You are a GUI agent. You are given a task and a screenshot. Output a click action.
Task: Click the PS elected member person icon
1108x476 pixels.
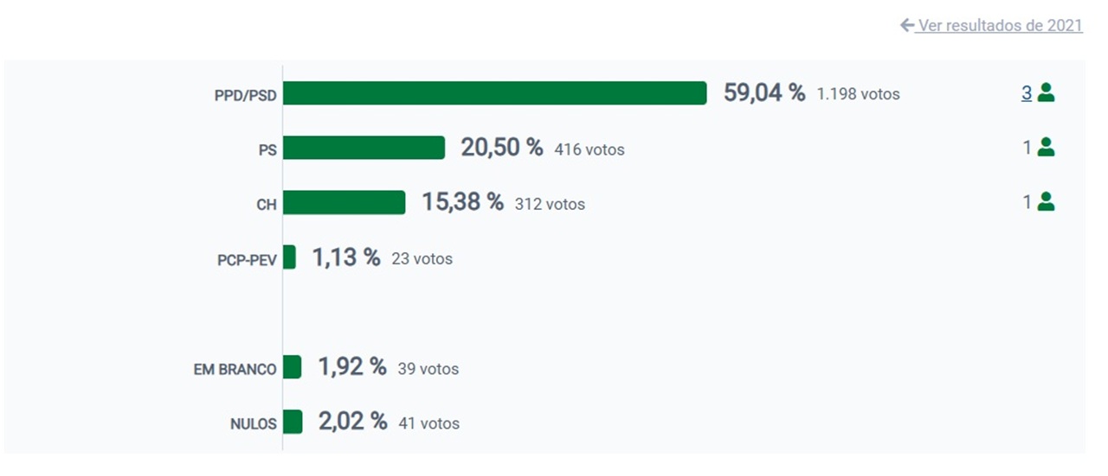[x=1046, y=148]
